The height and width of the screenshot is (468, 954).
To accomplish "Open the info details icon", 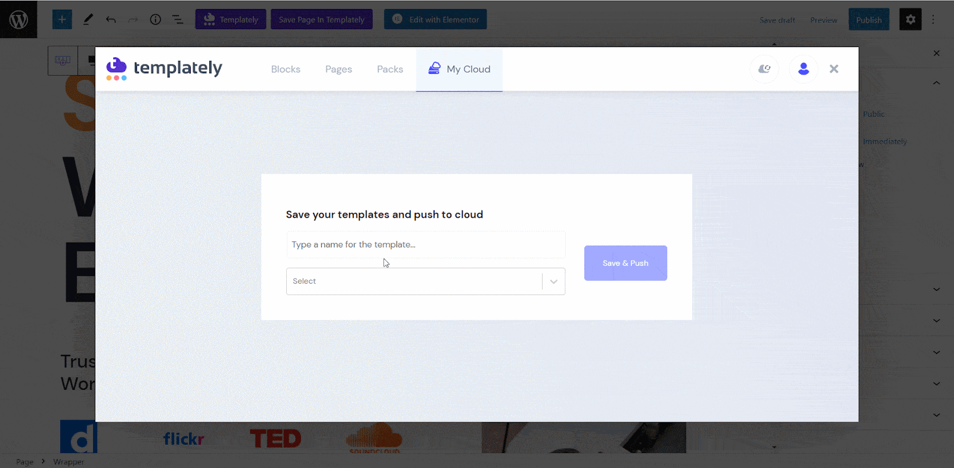I will pyautogui.click(x=156, y=20).
